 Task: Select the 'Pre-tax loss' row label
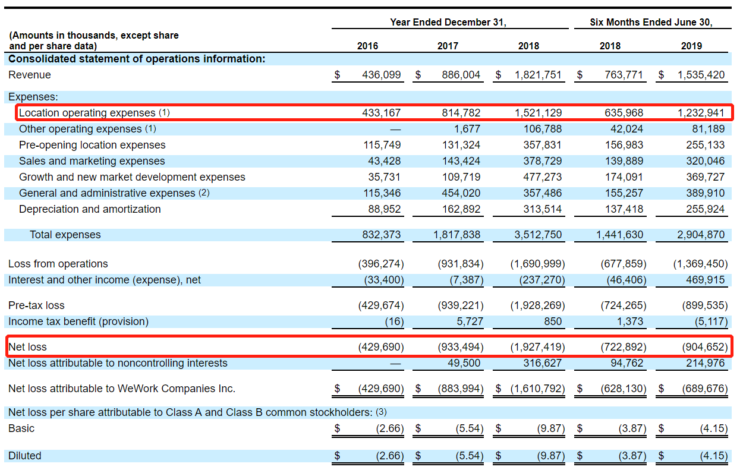pyautogui.click(x=36, y=305)
